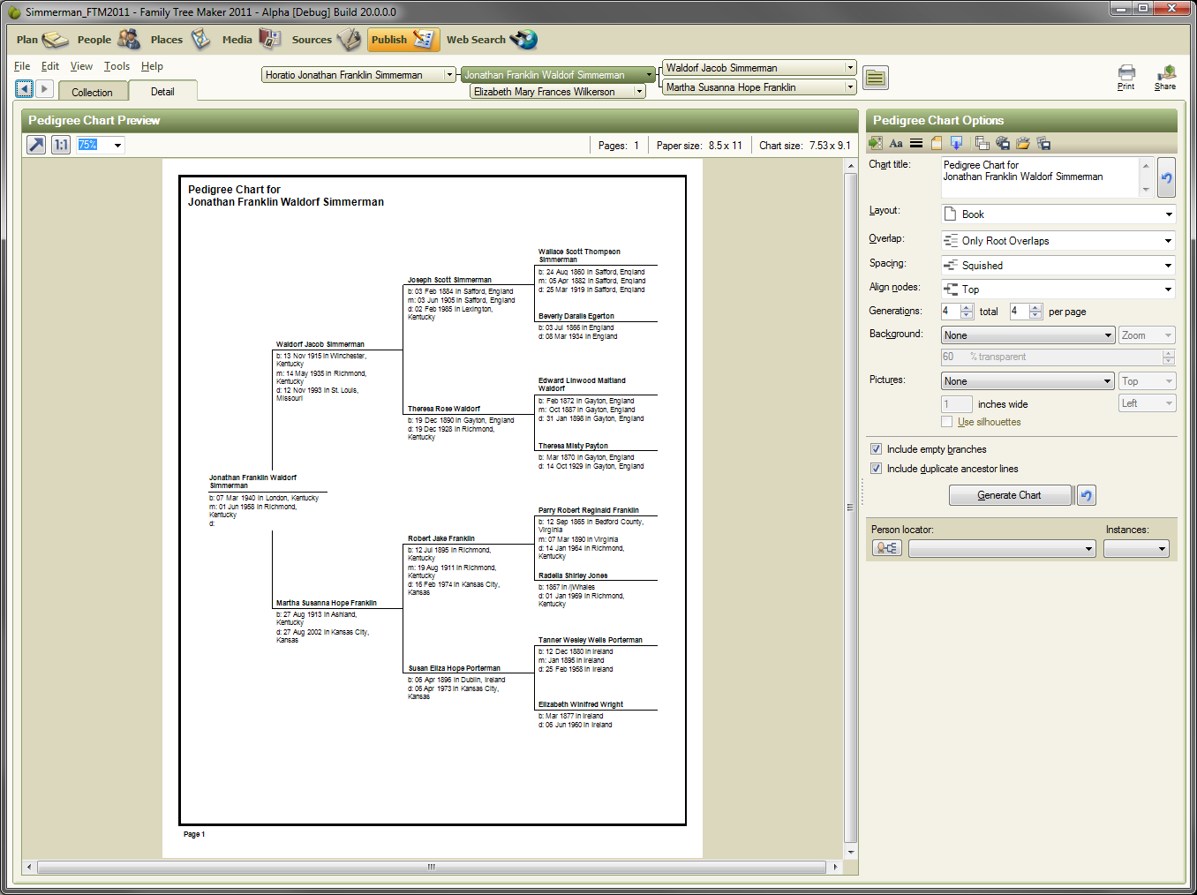The image size is (1197, 895).
Task: Reset chart title with undo icon
Action: [1166, 177]
